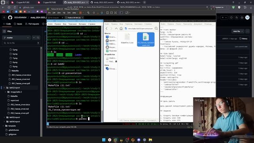Open File Explorer on the taskbar
Screen dimensions: 254x143
tap(150, 140)
